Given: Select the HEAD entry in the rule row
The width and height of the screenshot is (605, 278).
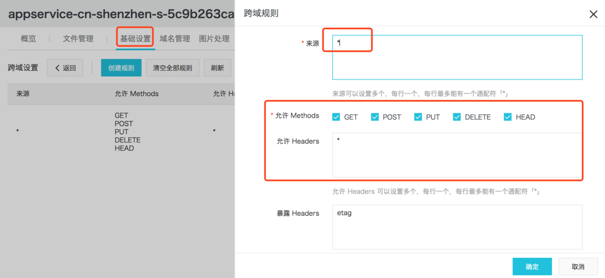Looking at the screenshot, I should [124, 148].
